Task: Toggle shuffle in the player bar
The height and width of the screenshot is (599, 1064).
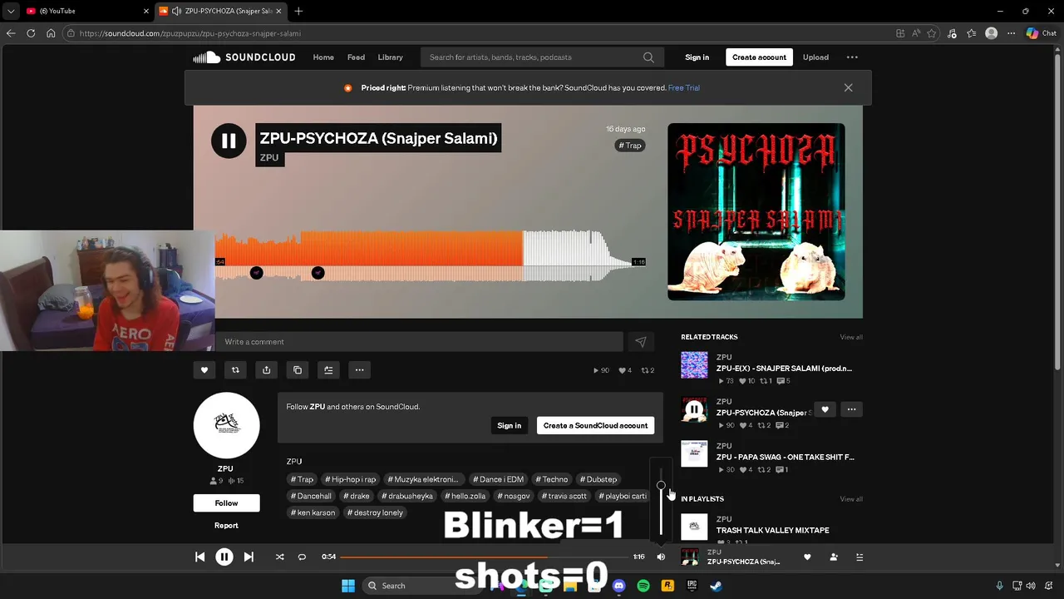Action: point(279,557)
